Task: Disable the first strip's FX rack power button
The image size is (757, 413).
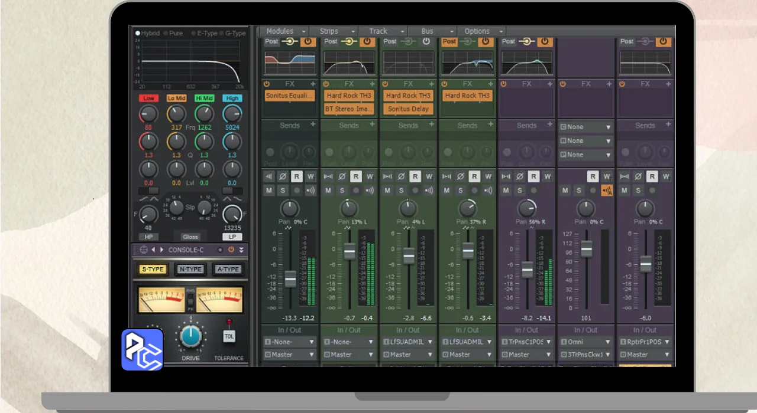Action: pyautogui.click(x=267, y=84)
